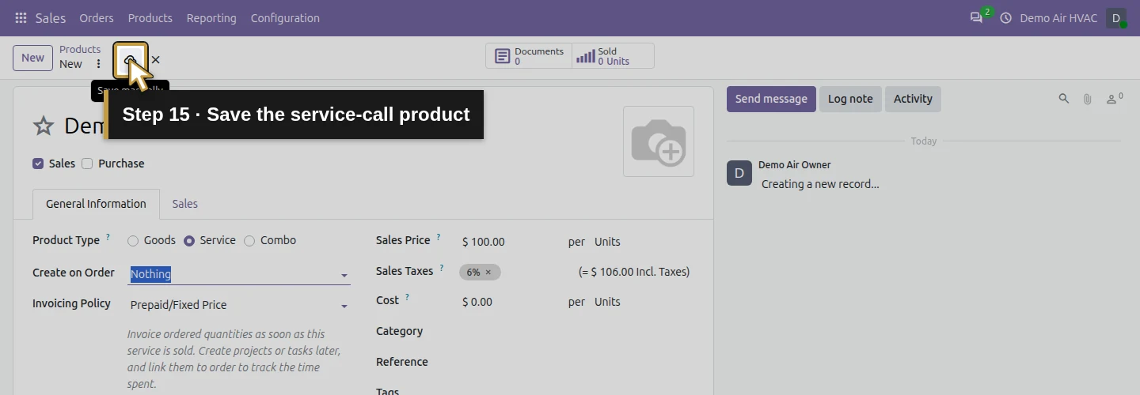
Task: Enable the Purchase checkbox
Action: (87, 164)
